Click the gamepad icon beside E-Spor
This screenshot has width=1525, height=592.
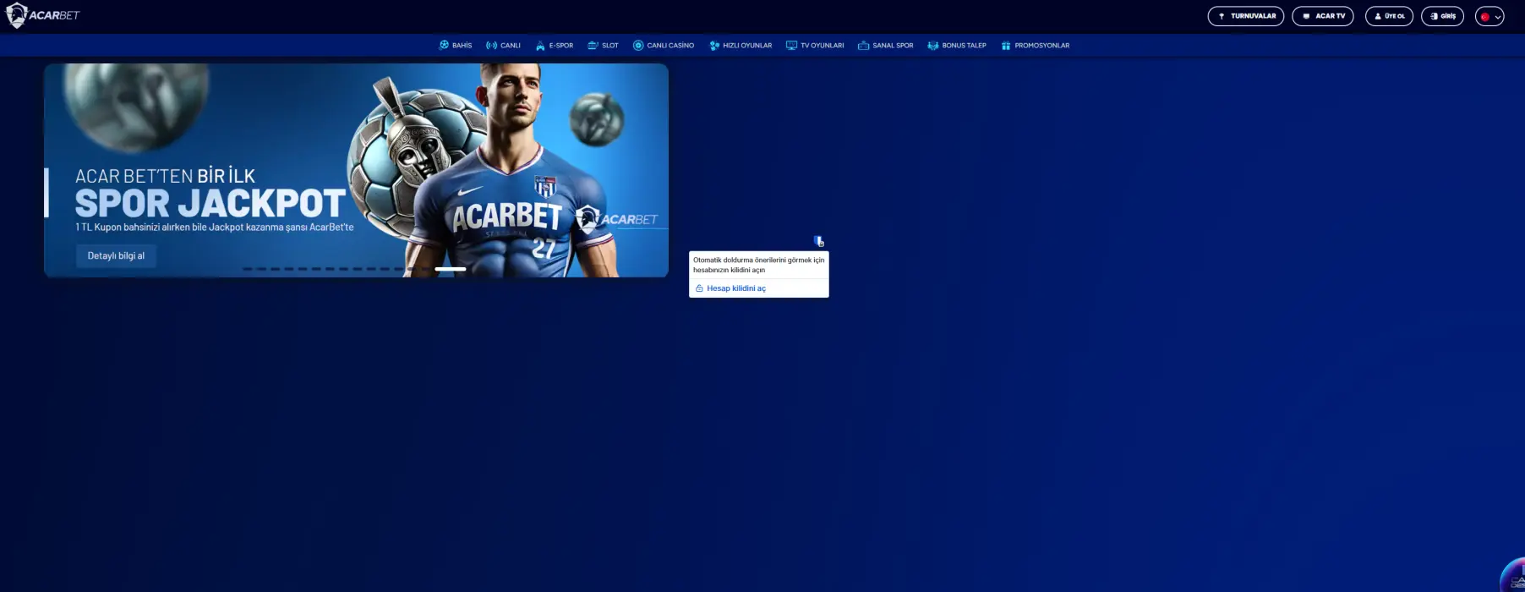(540, 46)
